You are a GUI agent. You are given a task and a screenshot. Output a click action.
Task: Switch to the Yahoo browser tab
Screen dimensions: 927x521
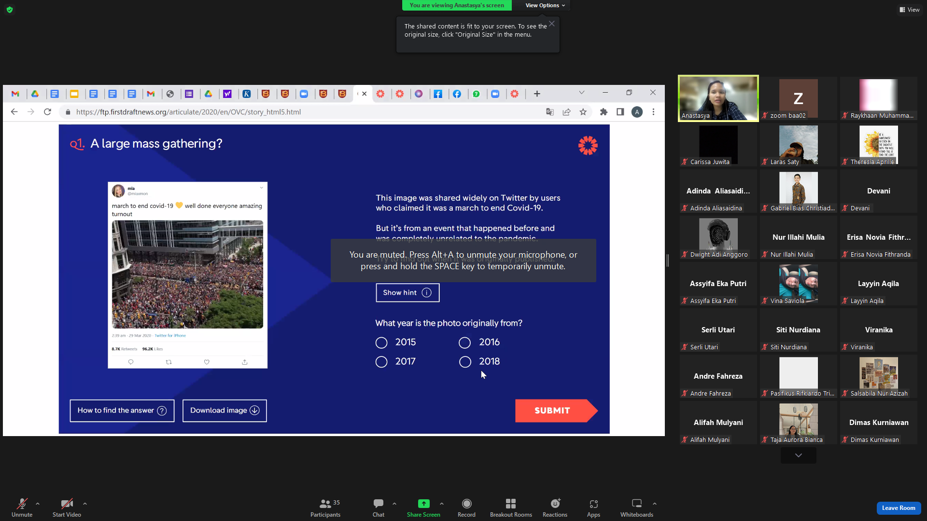(227, 94)
